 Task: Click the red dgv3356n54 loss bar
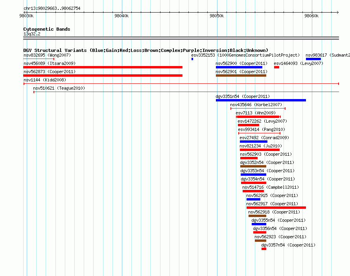tap(260, 232)
